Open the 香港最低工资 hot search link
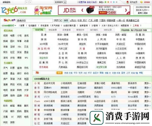 pos(133,20)
